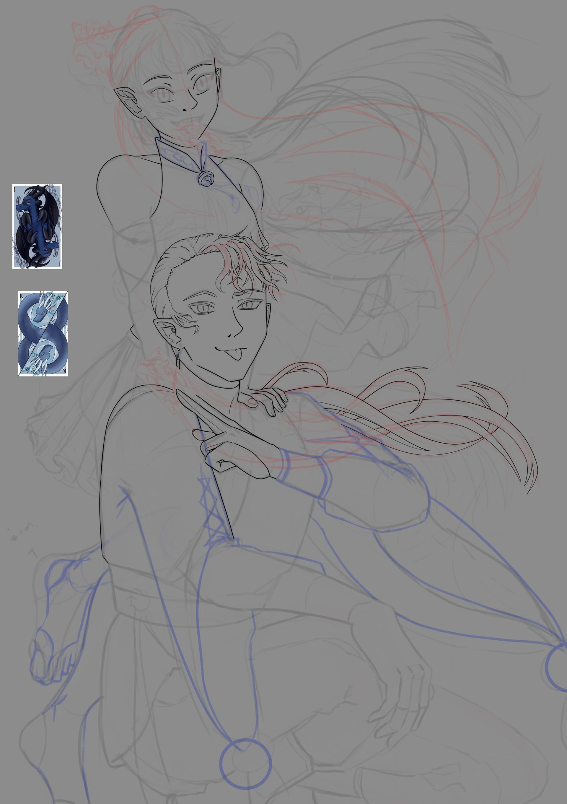Click the upper figure's nose
This screenshot has width=567, height=804.
[x=185, y=110]
